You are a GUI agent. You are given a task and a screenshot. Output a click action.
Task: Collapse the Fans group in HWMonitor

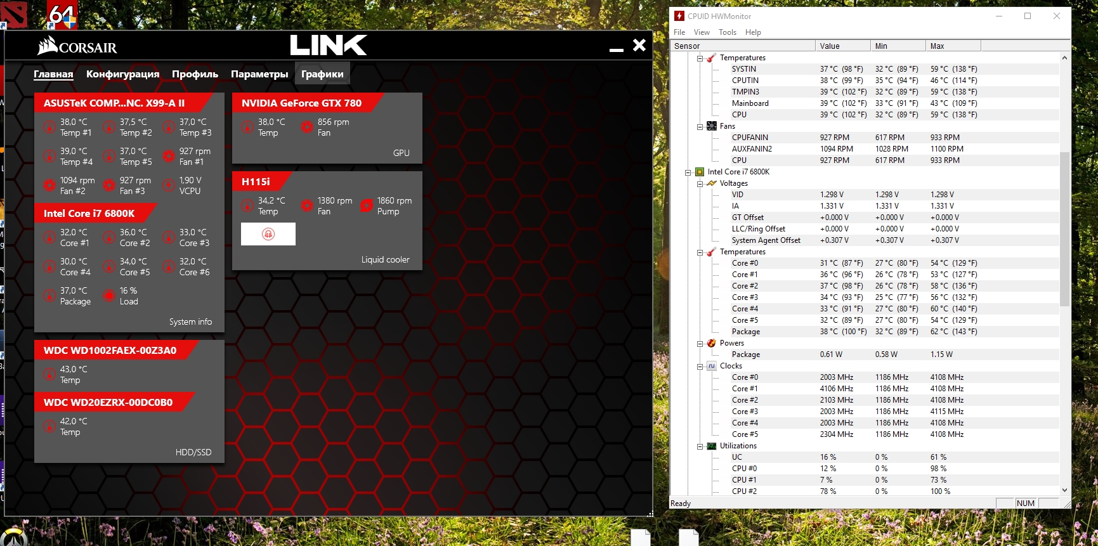(x=700, y=127)
